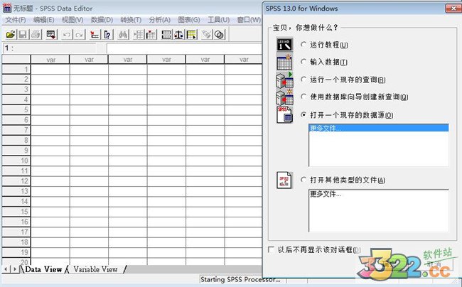Image resolution: width=462 pixels, height=287 pixels.
Task: Check the 以后不再显示该对话框 checkbox
Action: click(x=271, y=249)
